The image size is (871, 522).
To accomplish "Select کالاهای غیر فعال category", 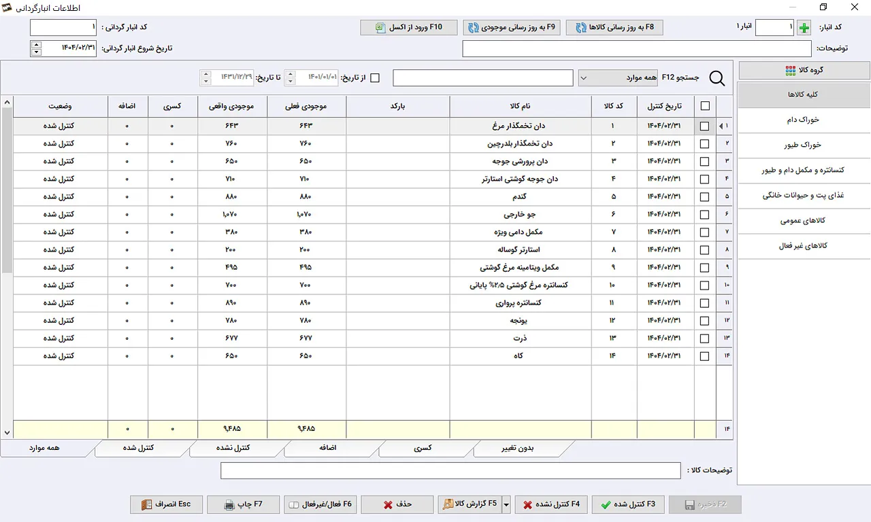I will [804, 246].
